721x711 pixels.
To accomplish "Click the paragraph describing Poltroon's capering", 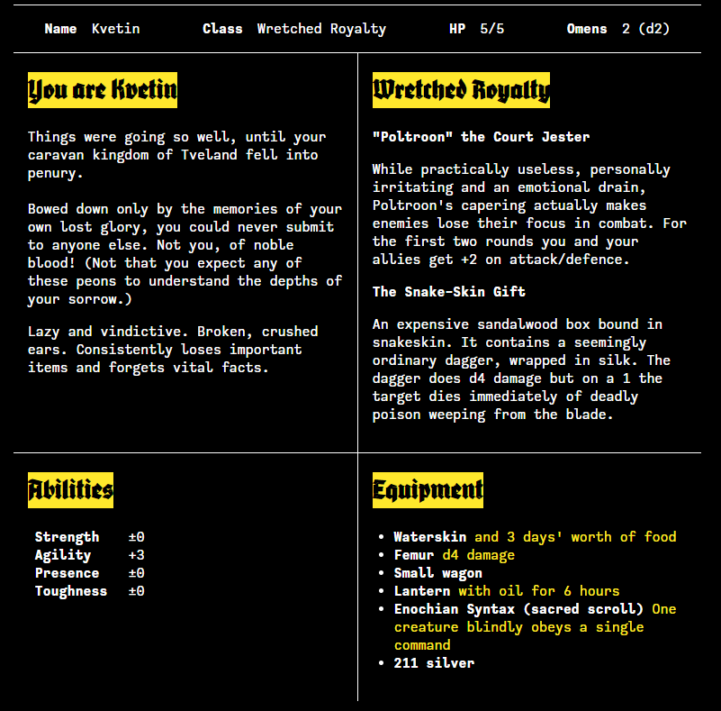I will (529, 214).
